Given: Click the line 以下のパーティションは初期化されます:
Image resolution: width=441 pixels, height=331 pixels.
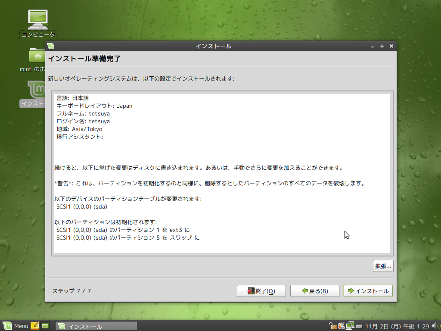Looking at the screenshot, I should pos(106,222).
